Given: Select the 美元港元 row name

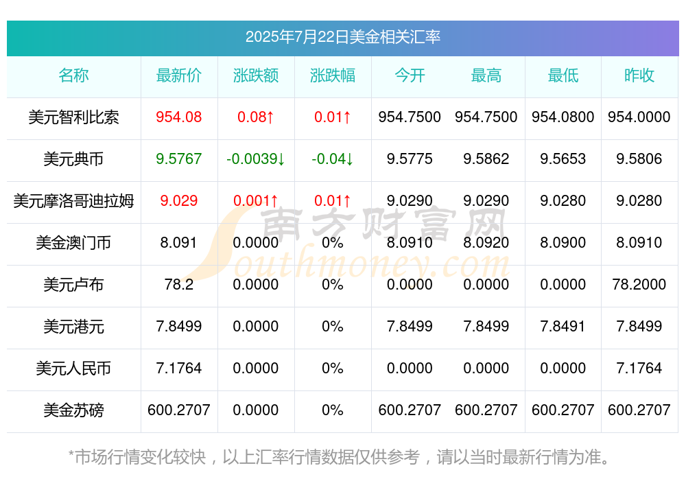Looking at the screenshot, I should coord(73,326).
